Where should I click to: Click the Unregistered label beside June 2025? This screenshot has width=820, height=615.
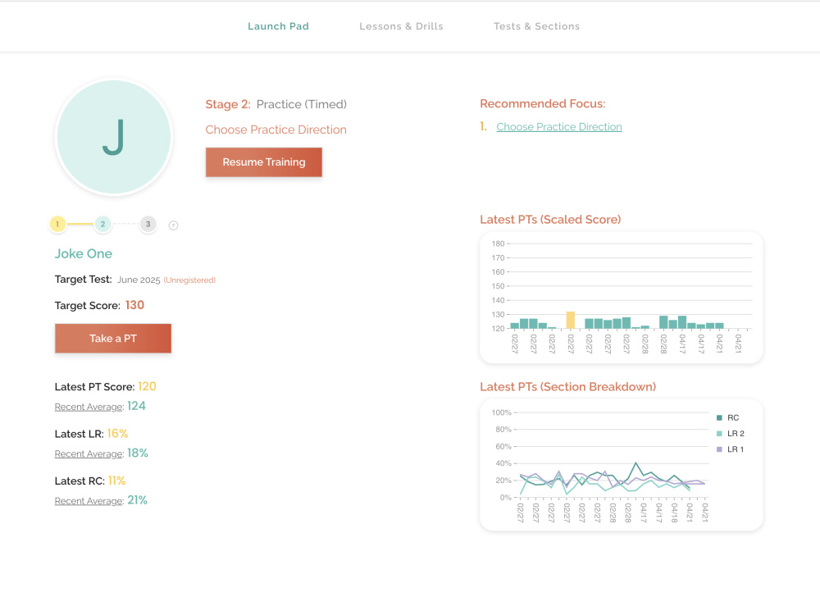(x=189, y=280)
